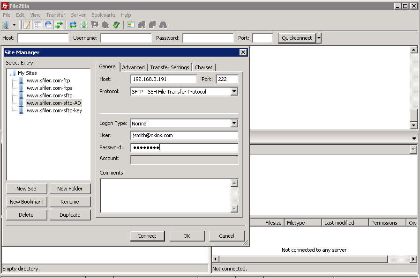Click the User field with jsmith@okiok.com
Viewport: 420px width, 278px height.
click(x=185, y=135)
